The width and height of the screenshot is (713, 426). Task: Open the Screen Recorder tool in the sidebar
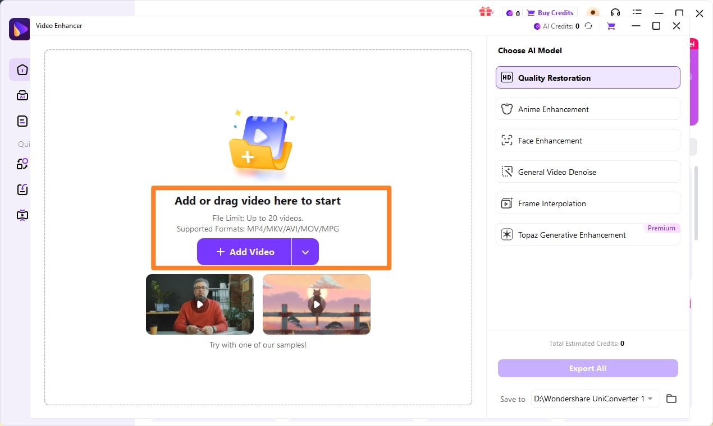coord(21,215)
